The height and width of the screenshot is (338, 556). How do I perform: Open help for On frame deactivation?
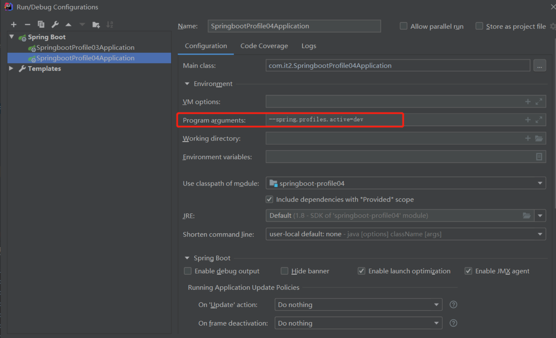point(453,323)
